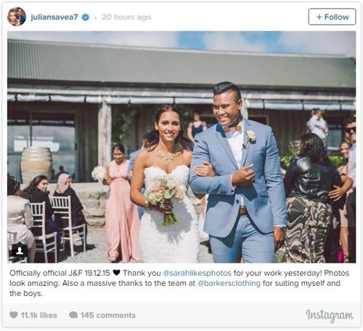Click the juliansavea7 username link
Image resolution: width=363 pixels, height=331 pixels.
click(x=54, y=17)
